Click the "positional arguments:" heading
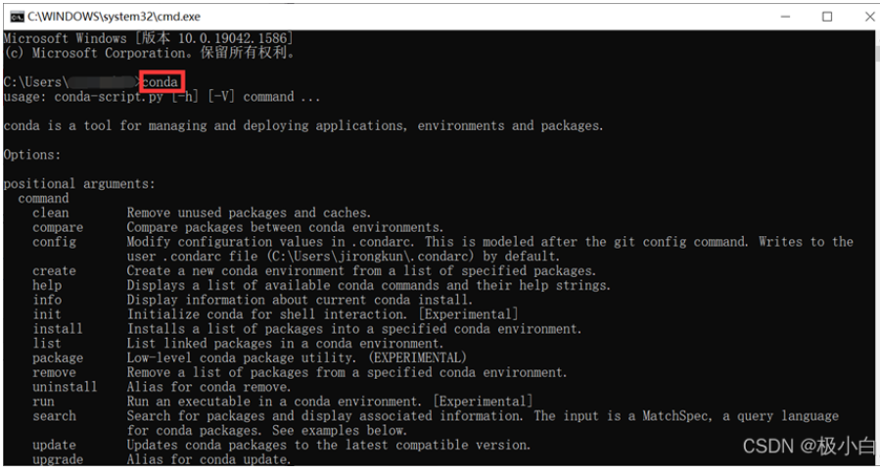Image resolution: width=880 pixels, height=474 pixels. (79, 183)
